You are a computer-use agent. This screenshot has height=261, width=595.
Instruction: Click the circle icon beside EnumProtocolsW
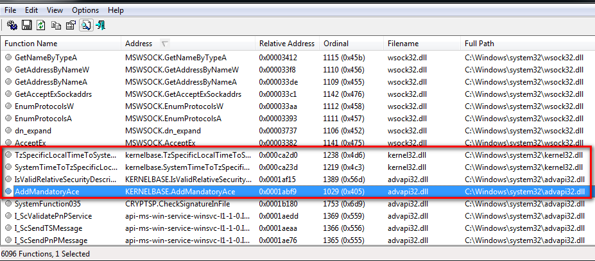8,106
